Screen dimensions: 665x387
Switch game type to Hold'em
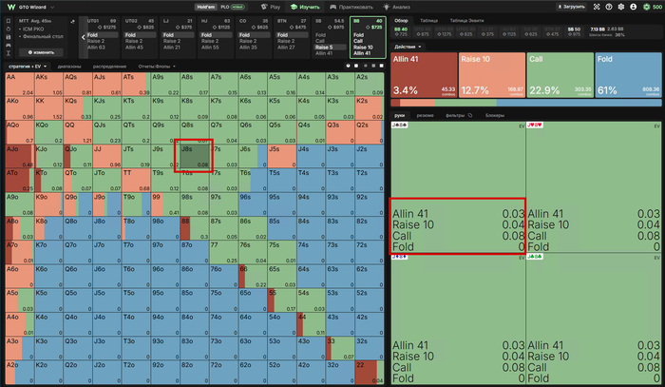point(206,7)
